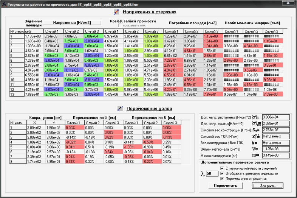Image resolution: width=297 pixels, height=198 pixels.
Task: Click red inertia moment cell 2.97e+00
Action: [233, 60]
